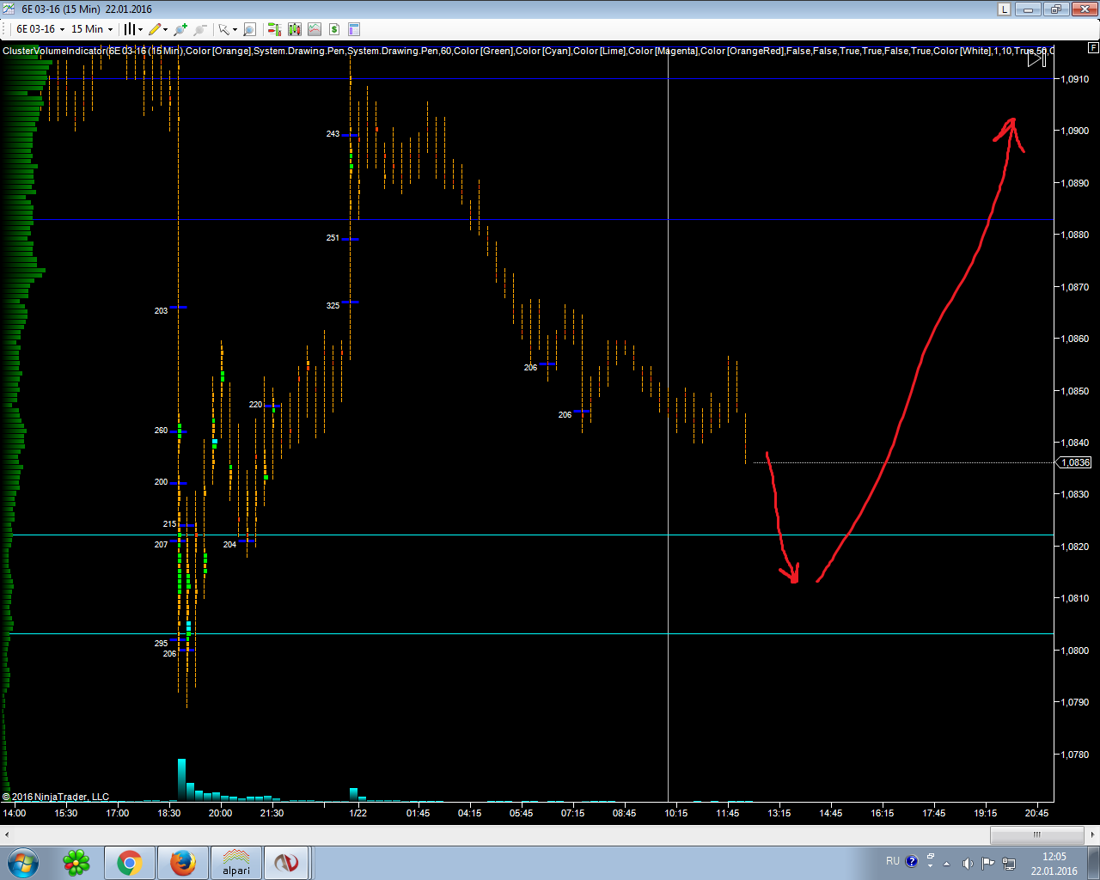The image size is (1100, 880).
Task: Open the drawing tools pencil dropdown
Action: pos(158,29)
